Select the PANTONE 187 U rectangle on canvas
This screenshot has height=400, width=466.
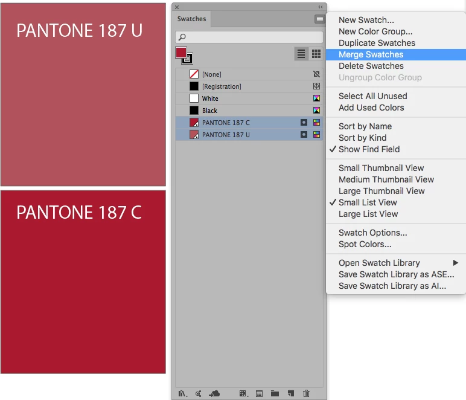coord(83,95)
